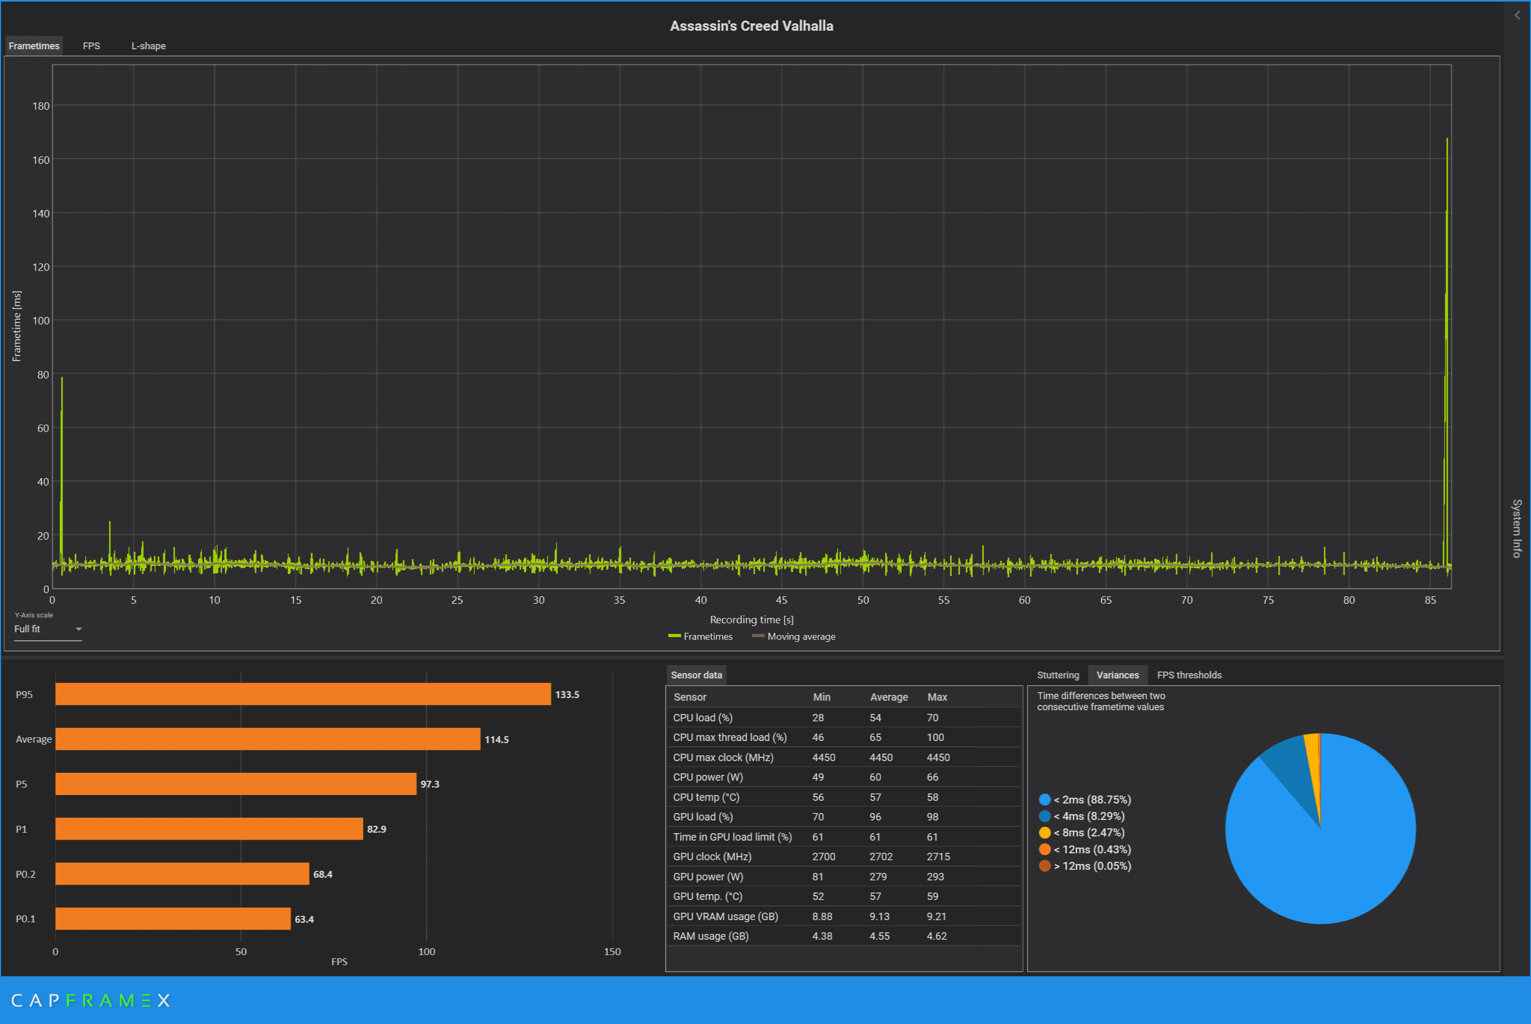The height and width of the screenshot is (1024, 1531).
Task: Click the Average bar showing 114.5
Action: point(268,739)
